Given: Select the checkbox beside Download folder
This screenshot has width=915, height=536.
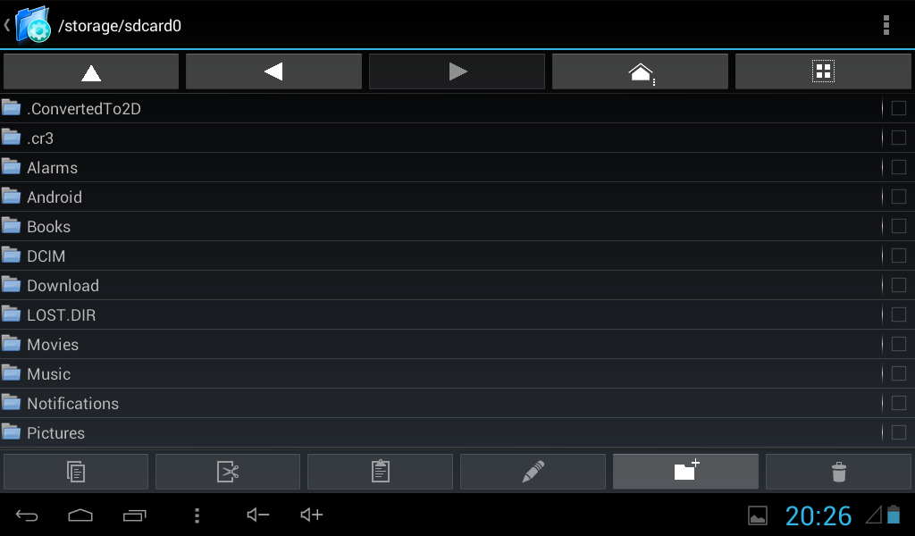Looking at the screenshot, I should click(x=899, y=285).
